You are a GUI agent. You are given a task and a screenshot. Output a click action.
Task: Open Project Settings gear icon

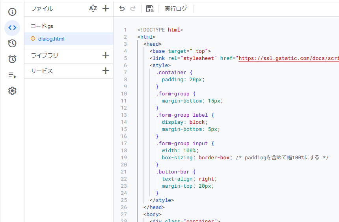coord(12,91)
